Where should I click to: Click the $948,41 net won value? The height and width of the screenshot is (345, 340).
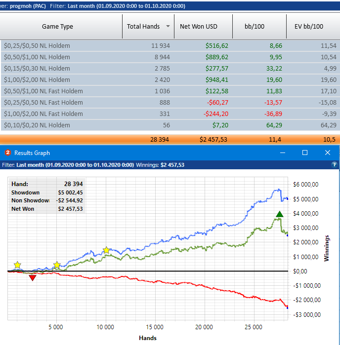(x=217, y=80)
